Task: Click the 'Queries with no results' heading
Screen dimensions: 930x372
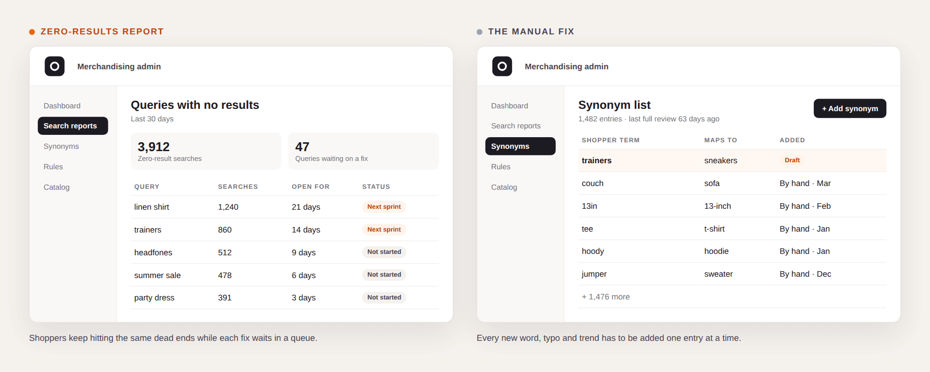Action: coord(195,105)
